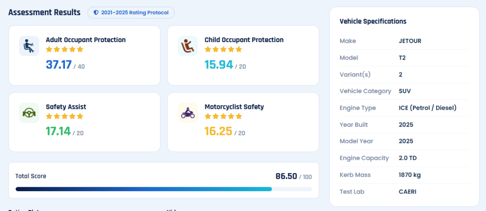Click the Motorcyclist Safety motorcycle icon

(x=188, y=113)
